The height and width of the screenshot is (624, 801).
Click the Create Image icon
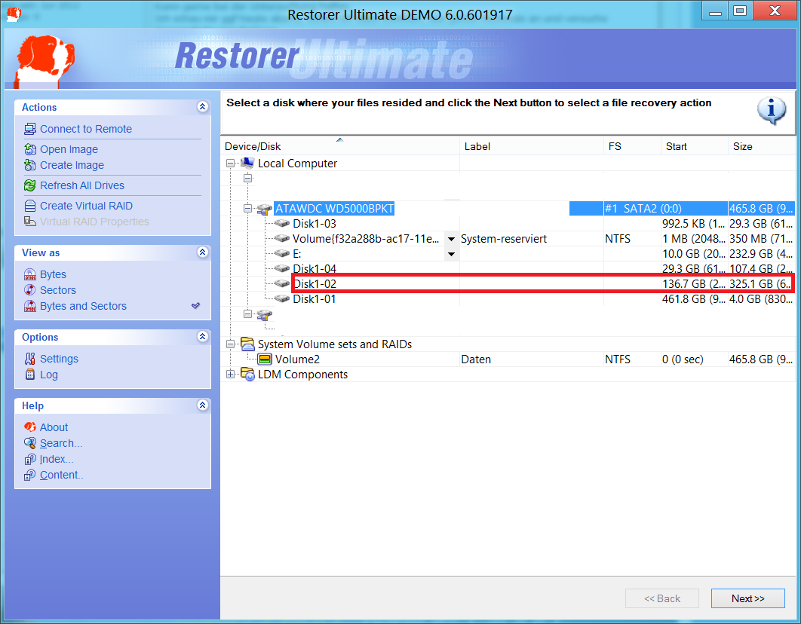click(30, 165)
